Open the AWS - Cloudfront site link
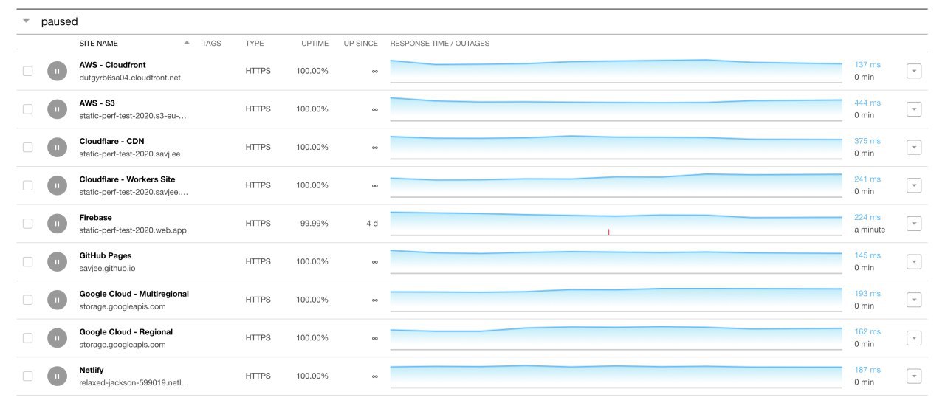The image size is (945, 406). (113, 65)
